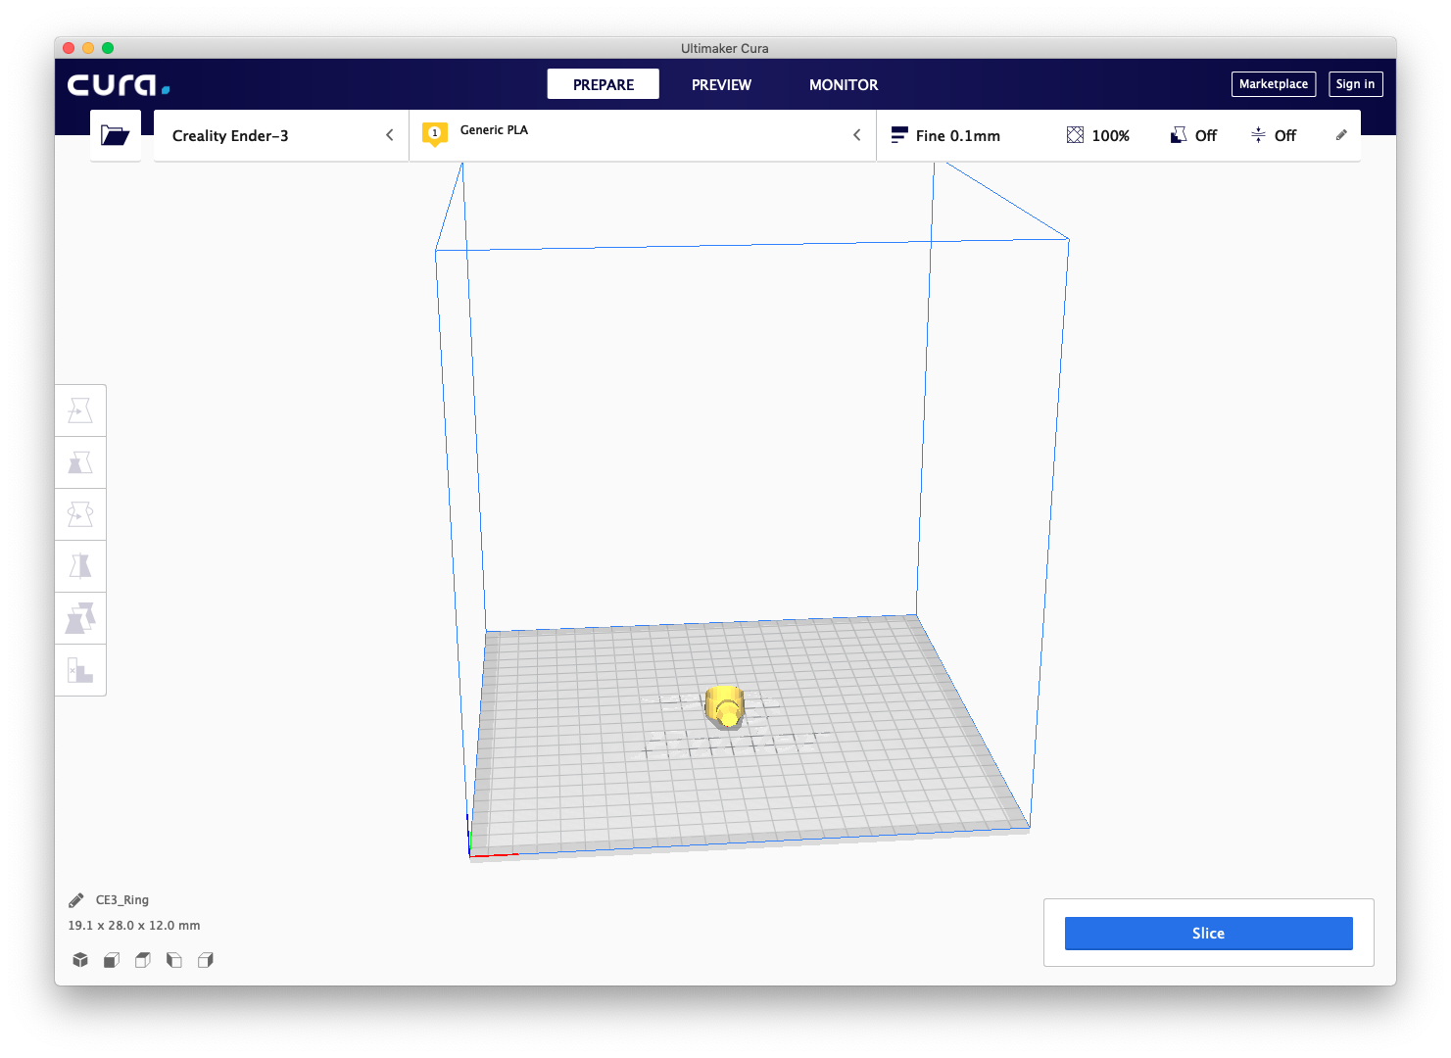Viewport: 1451px width, 1058px height.
Task: Click the CE3_Ring job name field
Action: (x=122, y=900)
